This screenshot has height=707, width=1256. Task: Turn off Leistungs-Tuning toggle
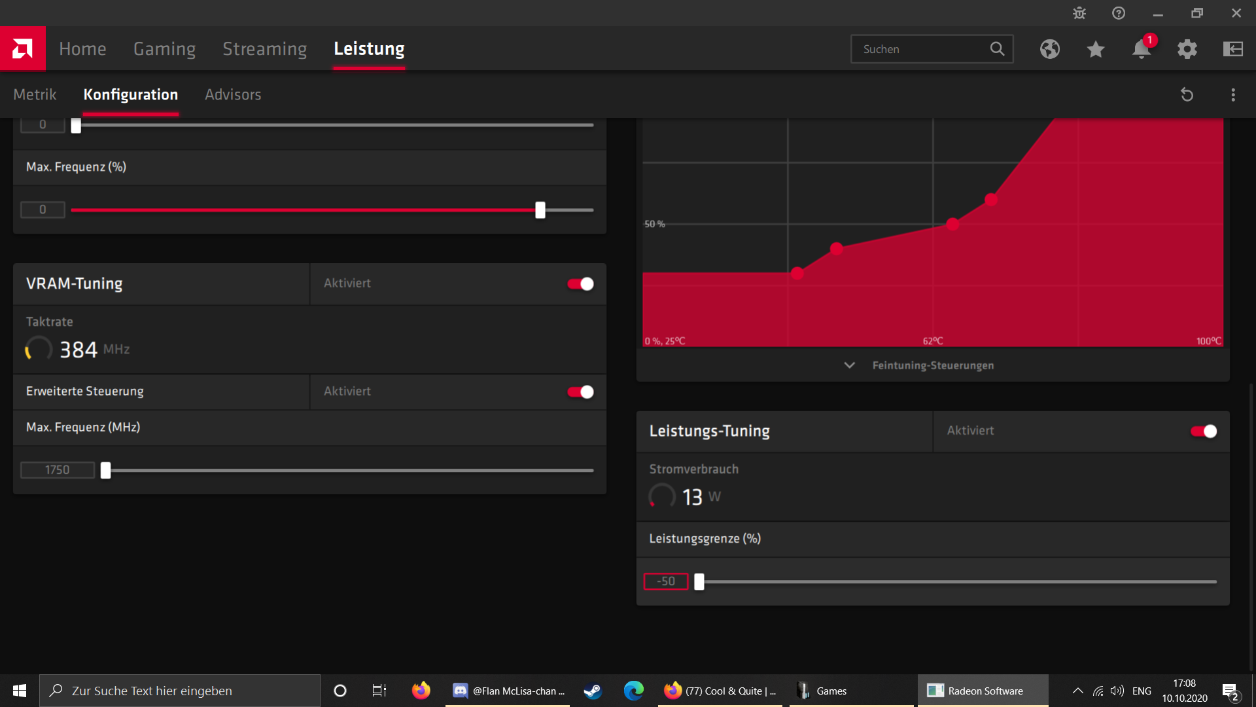click(1204, 431)
